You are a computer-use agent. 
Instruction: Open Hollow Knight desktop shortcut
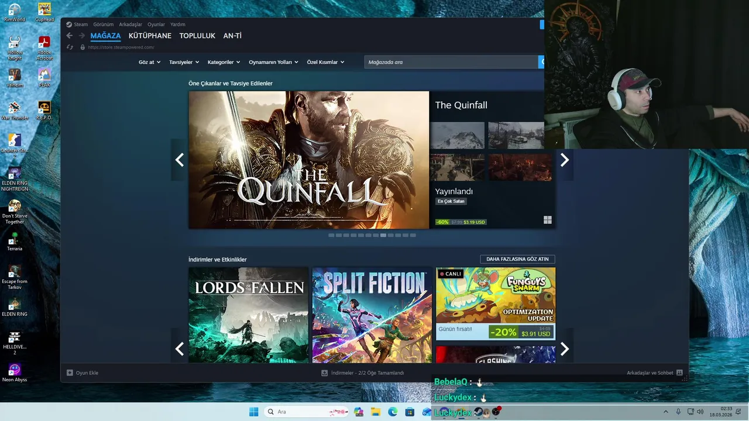point(15,48)
